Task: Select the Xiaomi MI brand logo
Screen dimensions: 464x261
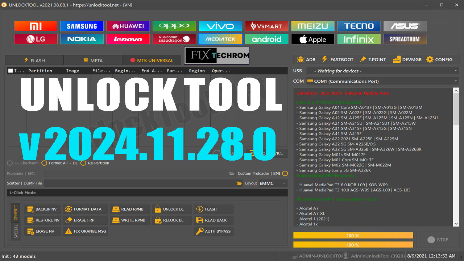Action: [36, 26]
